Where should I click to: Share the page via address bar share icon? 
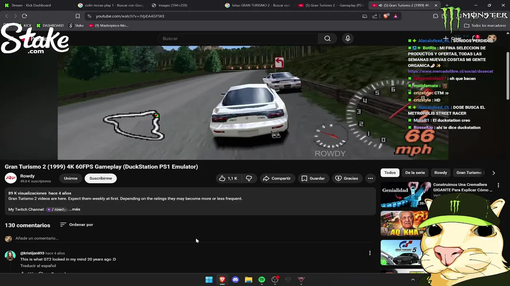tap(375, 16)
